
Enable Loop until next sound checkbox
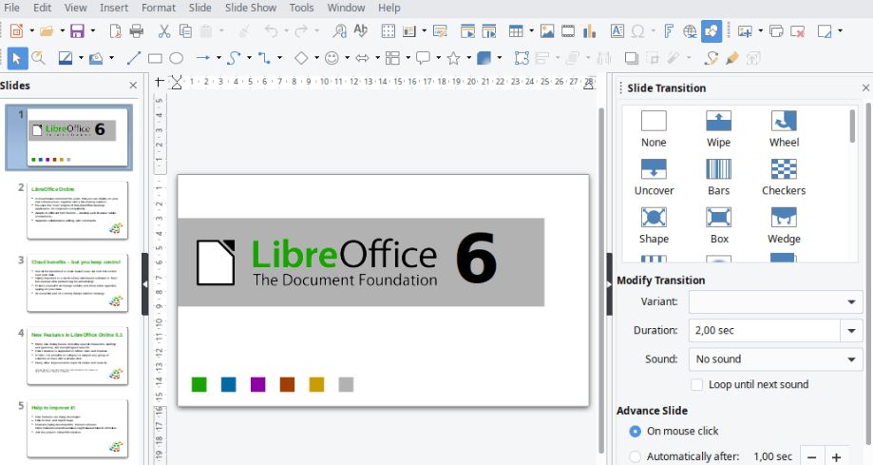click(x=698, y=385)
